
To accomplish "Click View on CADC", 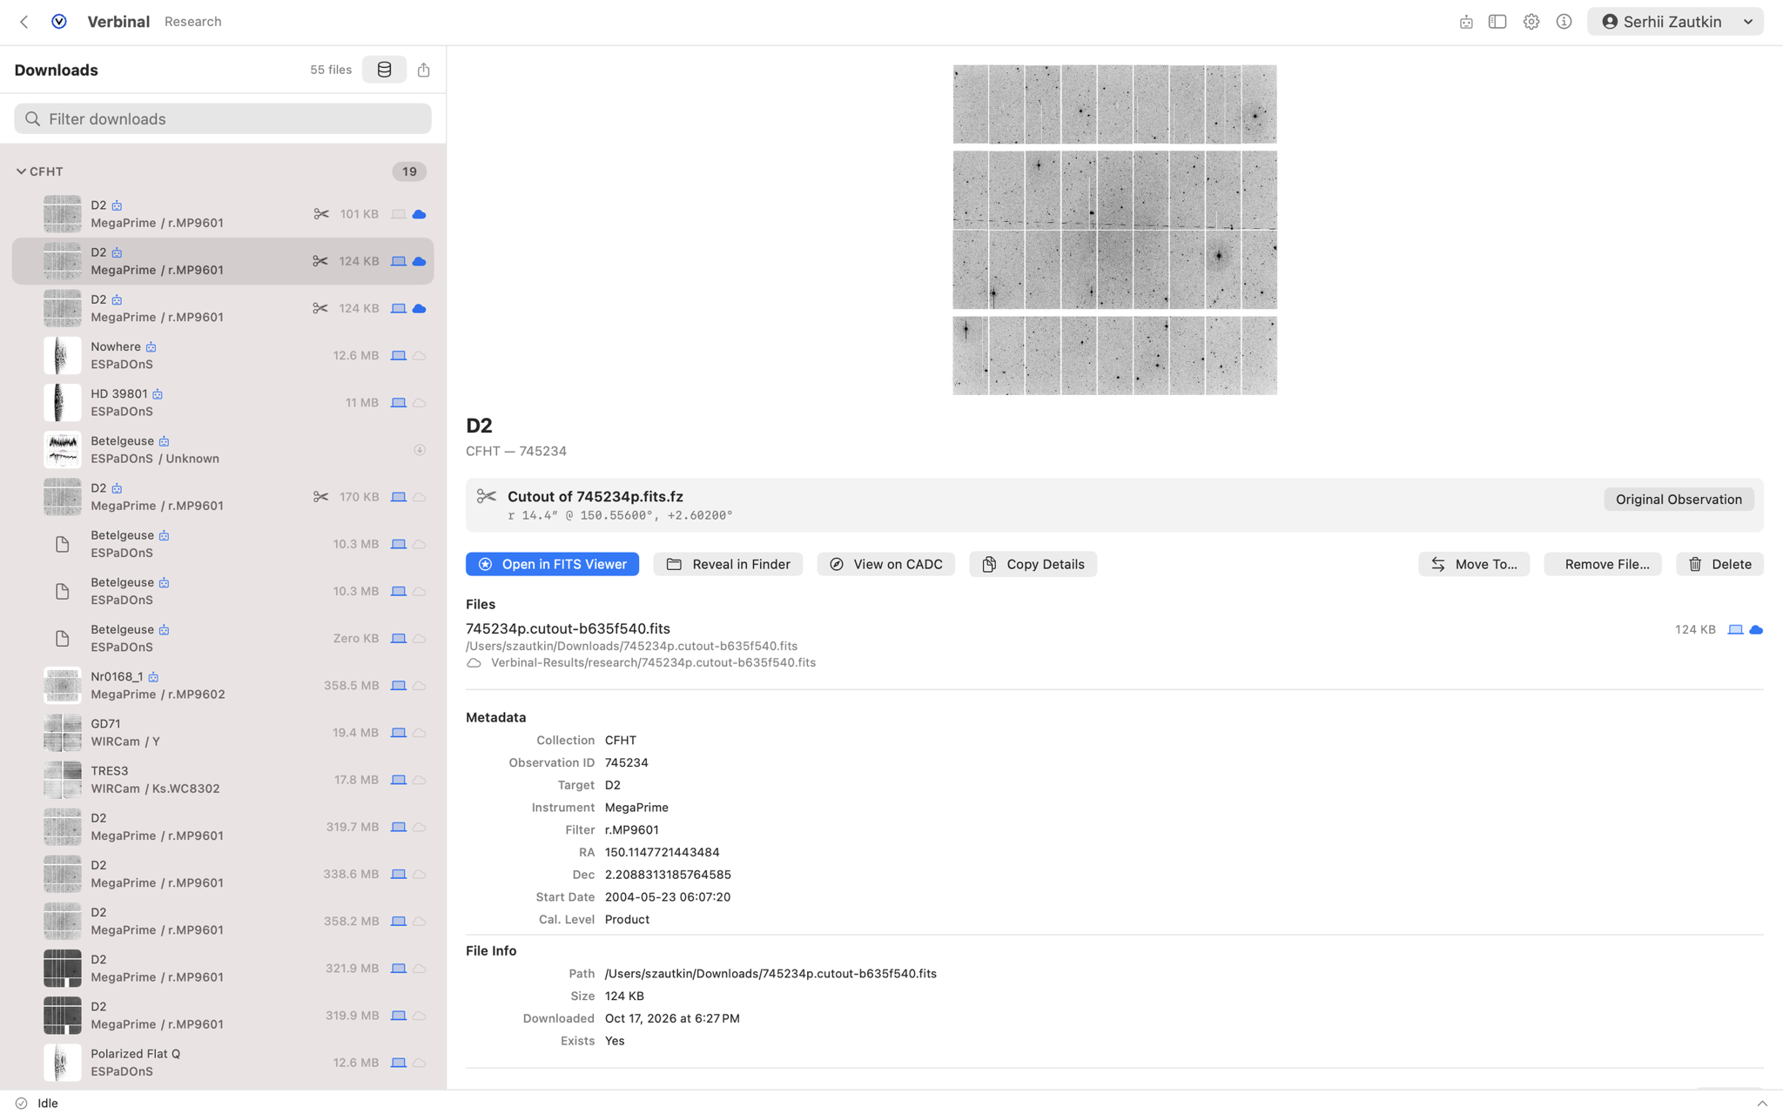I will point(885,564).
